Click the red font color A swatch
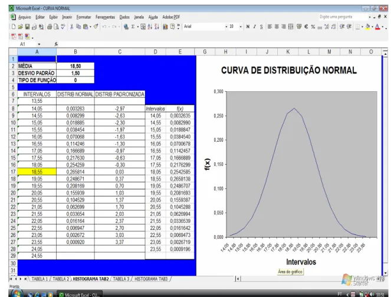Image resolution: width=391 pixels, height=297 pixels. pos(377,26)
